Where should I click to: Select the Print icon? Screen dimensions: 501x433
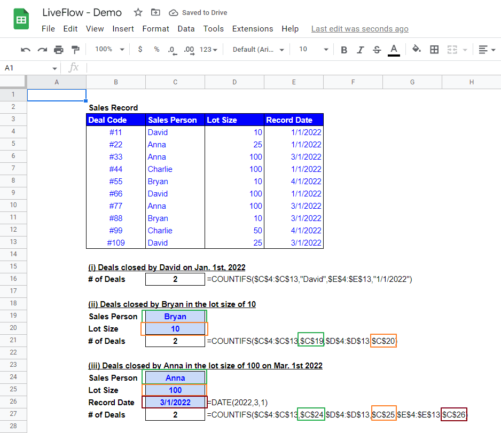(x=58, y=49)
